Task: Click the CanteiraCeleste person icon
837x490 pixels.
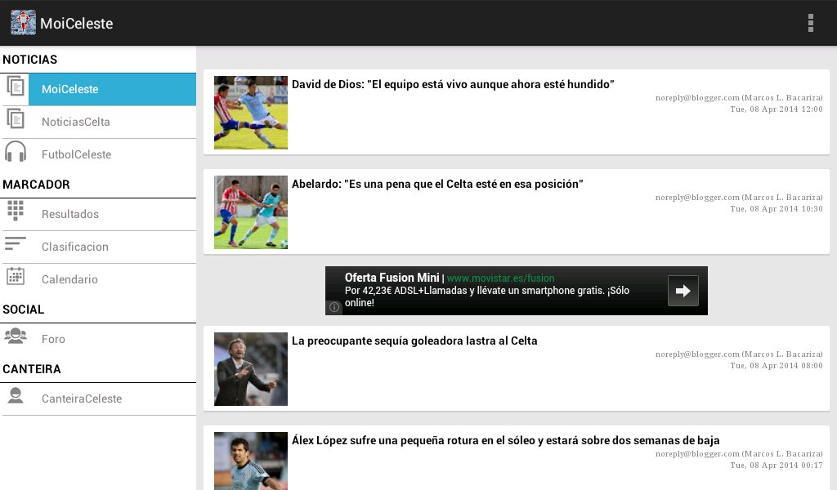Action: [x=16, y=395]
